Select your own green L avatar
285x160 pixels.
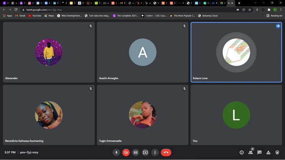pos(236,115)
